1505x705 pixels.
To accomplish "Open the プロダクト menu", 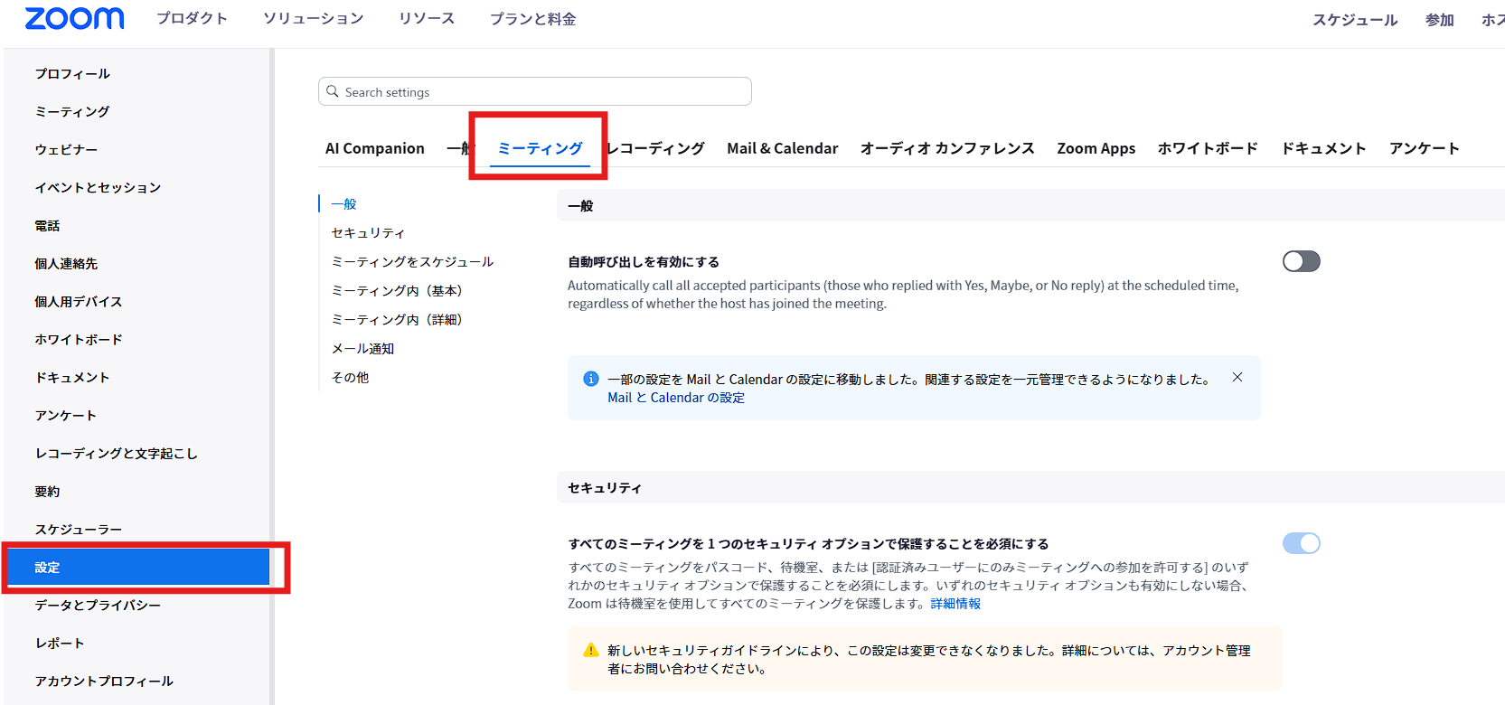I will (192, 18).
